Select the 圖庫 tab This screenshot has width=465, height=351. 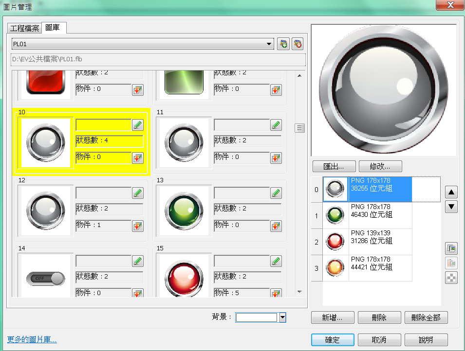pos(53,28)
